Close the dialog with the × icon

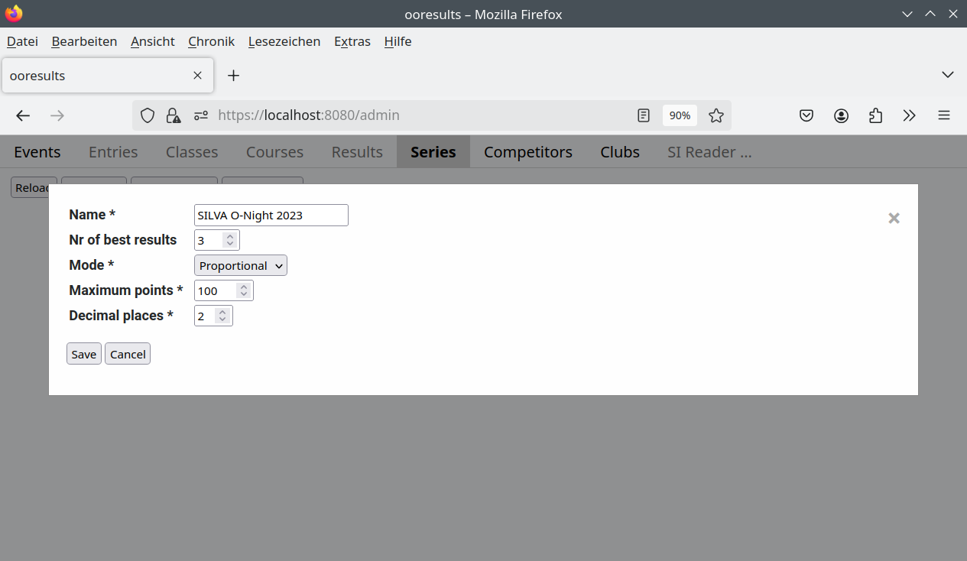pyautogui.click(x=894, y=218)
